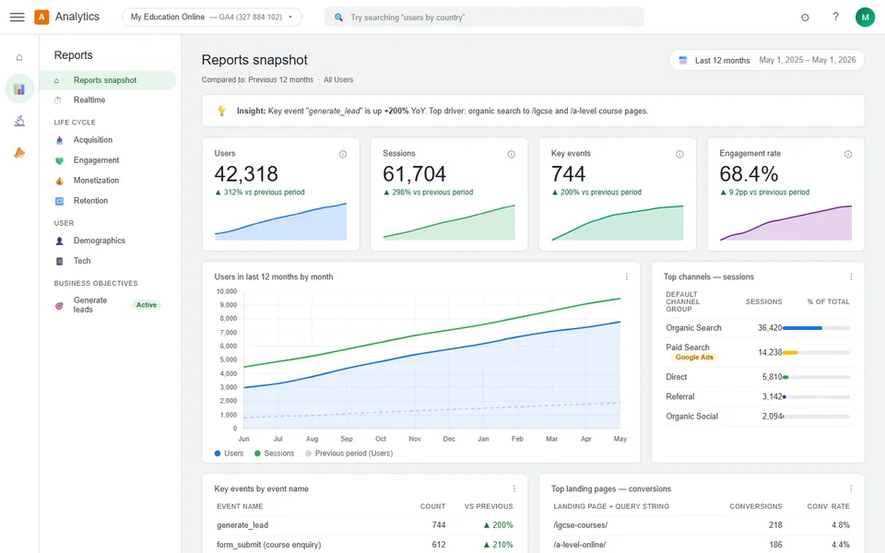Click the Organic Search channel label
Viewport: 885px width, 553px height.
pyautogui.click(x=693, y=328)
